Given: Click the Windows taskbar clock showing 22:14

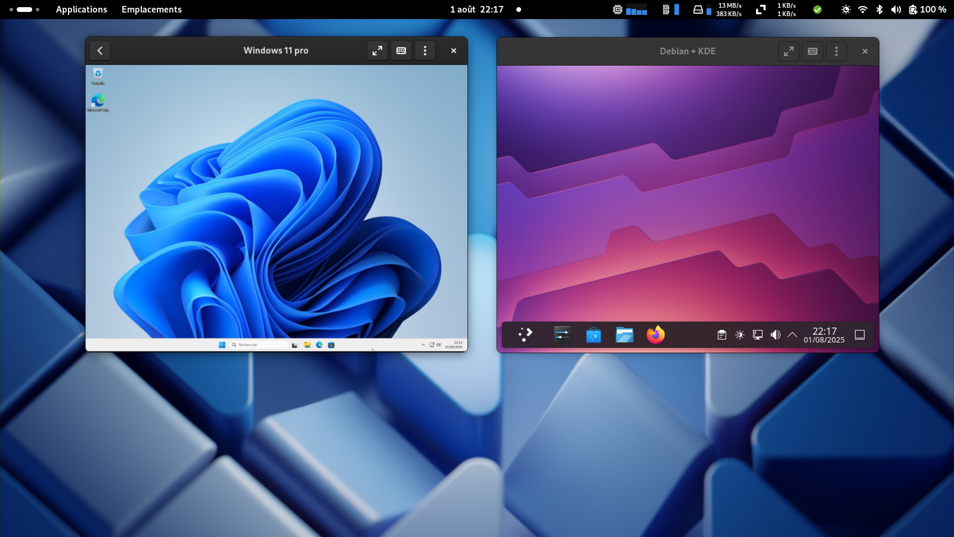Looking at the screenshot, I should pyautogui.click(x=454, y=345).
